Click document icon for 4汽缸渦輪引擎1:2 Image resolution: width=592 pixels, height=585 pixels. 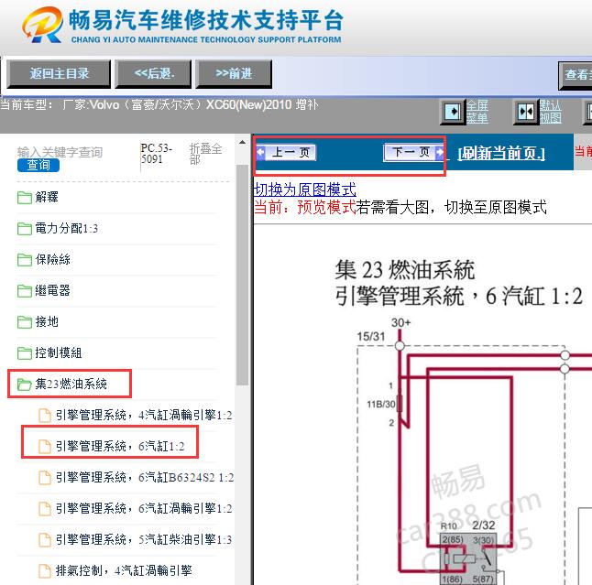pyautogui.click(x=45, y=416)
